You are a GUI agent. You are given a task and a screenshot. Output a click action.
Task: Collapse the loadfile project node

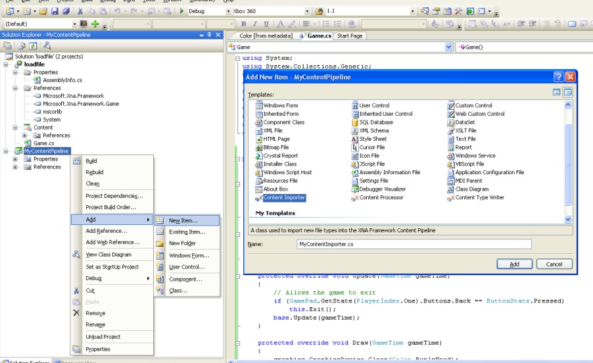point(6,64)
